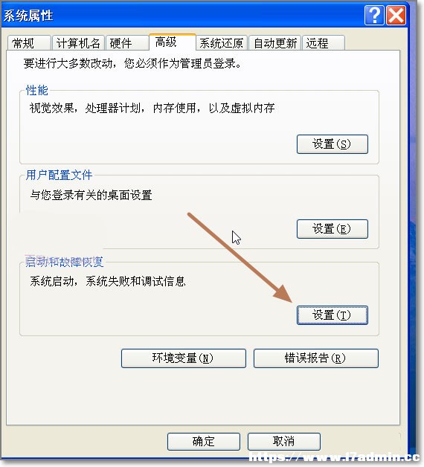
Task: Click the 高级 tab
Action: [x=173, y=42]
